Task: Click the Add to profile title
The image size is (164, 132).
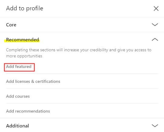Action: (x=25, y=8)
